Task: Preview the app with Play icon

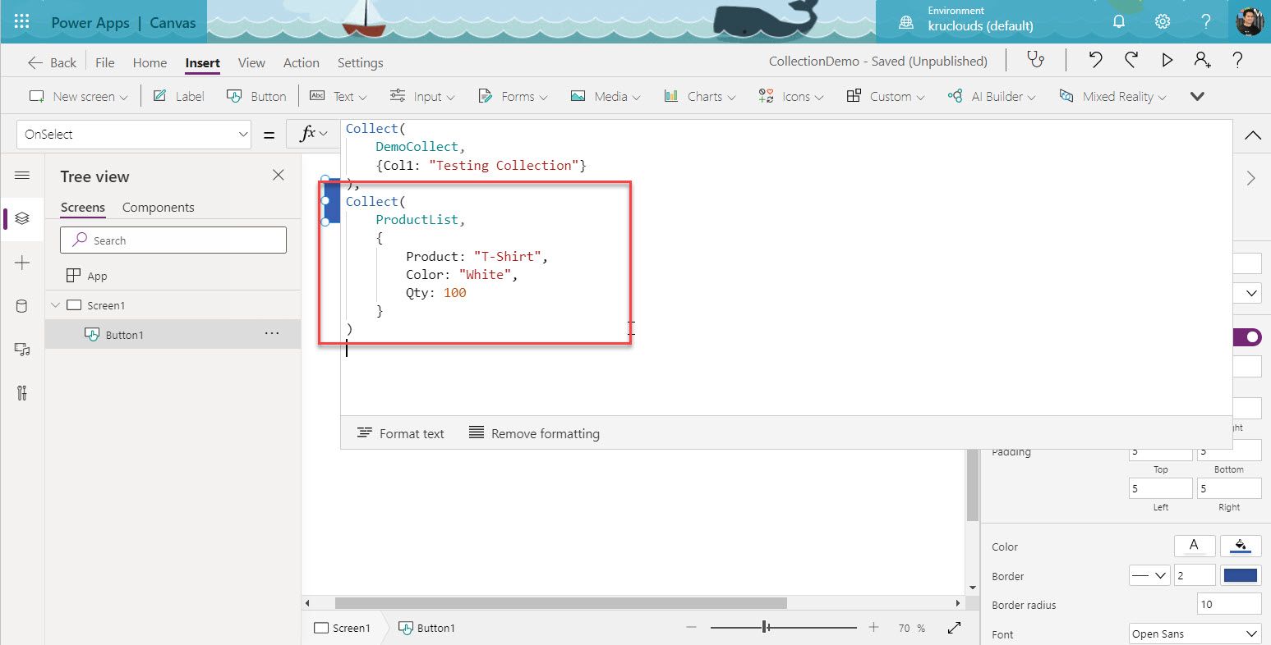Action: 1167,61
